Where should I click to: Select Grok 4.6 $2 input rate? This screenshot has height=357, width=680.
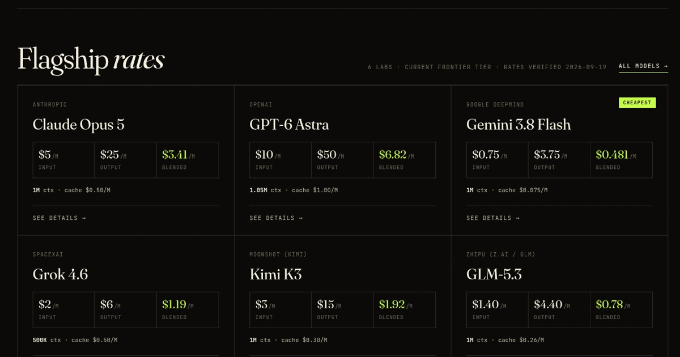(x=64, y=310)
